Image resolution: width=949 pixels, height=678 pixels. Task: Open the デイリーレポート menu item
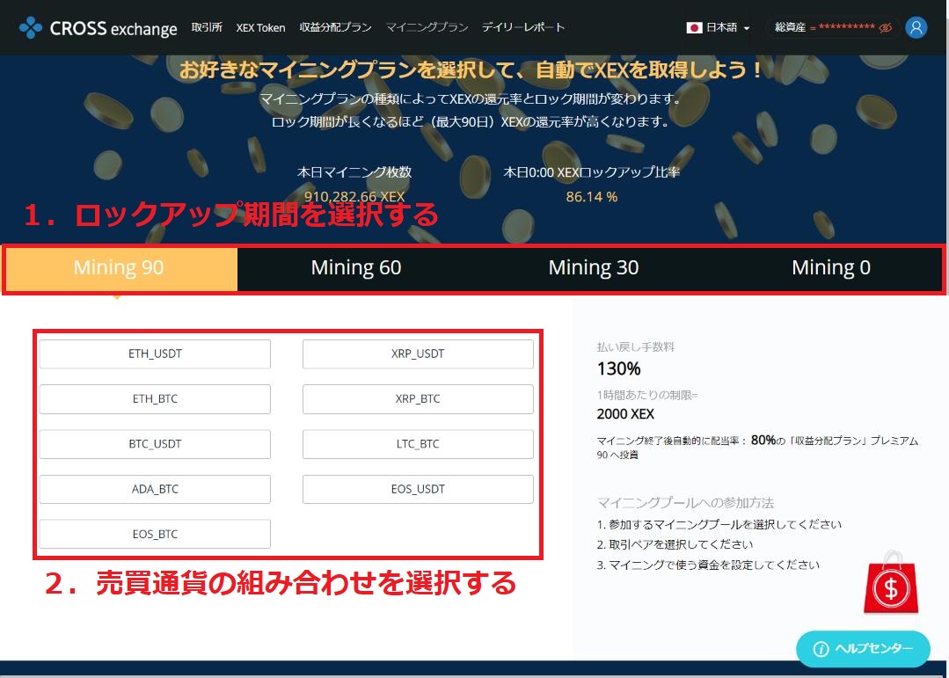pos(523,28)
